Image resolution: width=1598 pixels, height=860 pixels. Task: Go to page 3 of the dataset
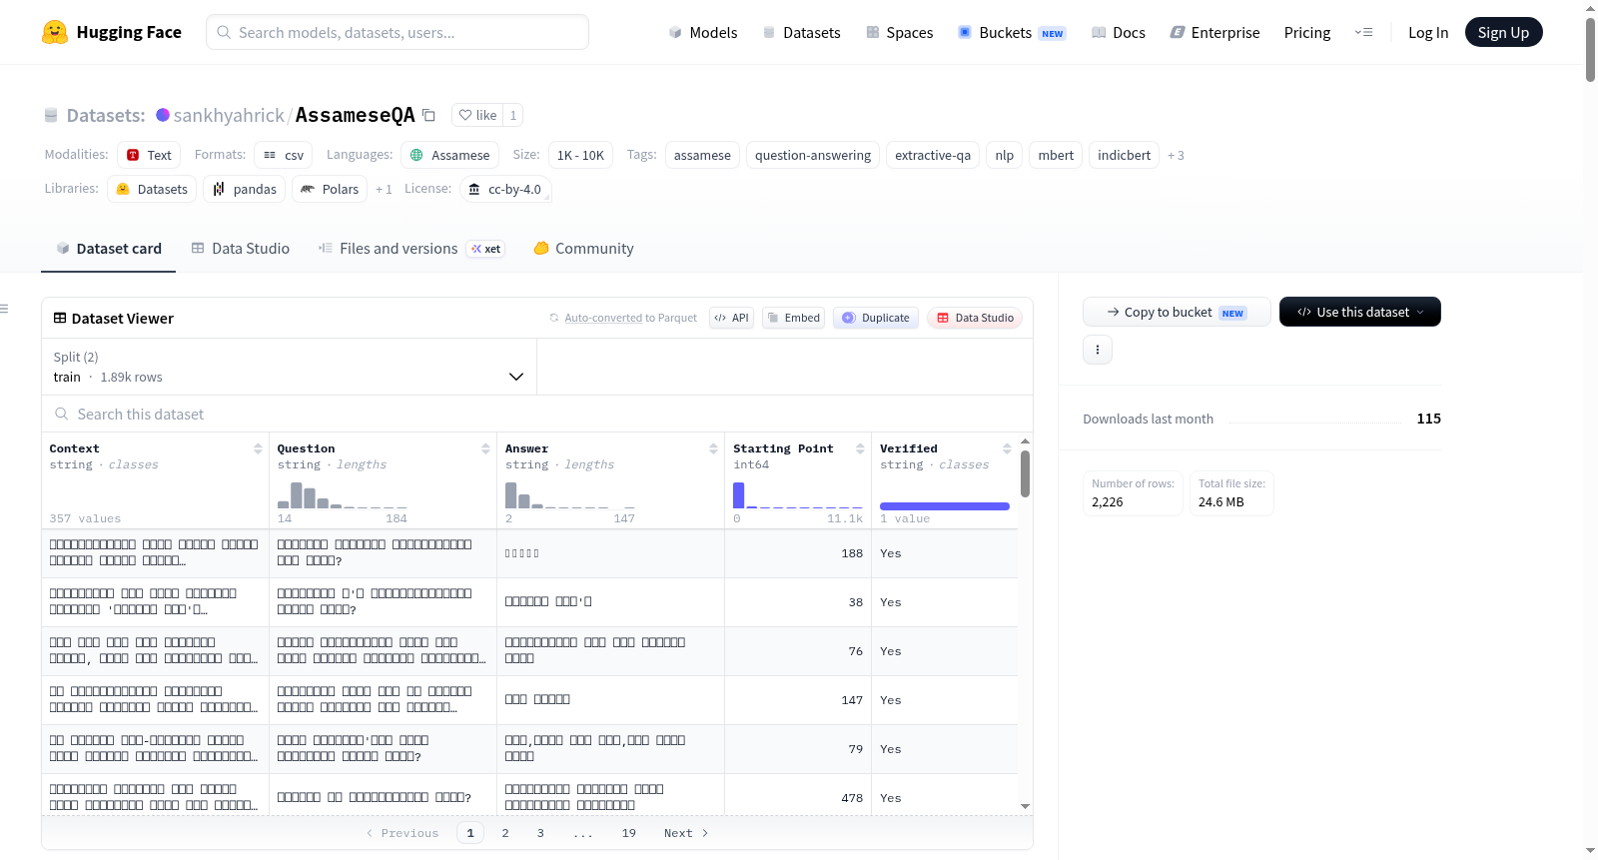[540, 833]
